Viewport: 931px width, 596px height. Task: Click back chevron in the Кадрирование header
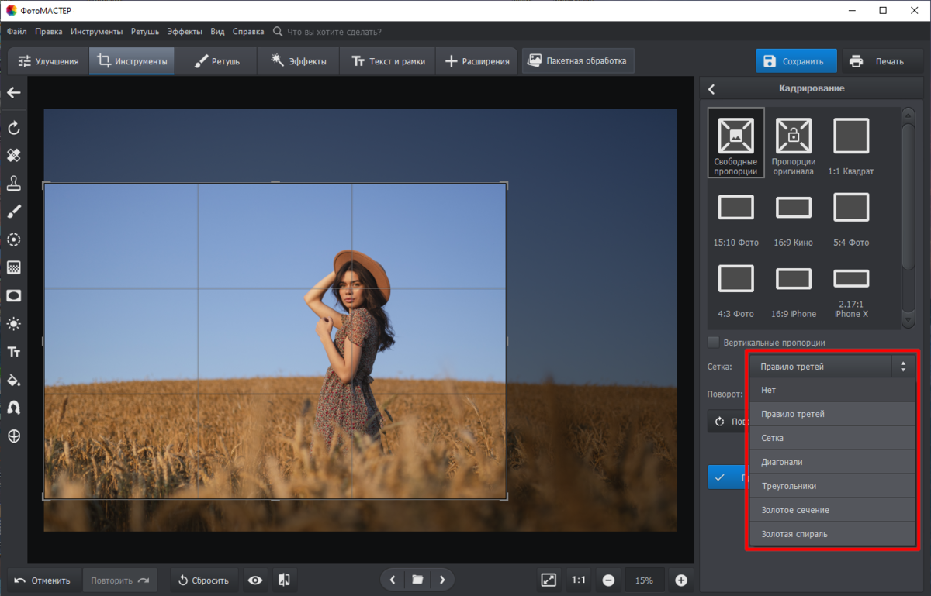711,88
